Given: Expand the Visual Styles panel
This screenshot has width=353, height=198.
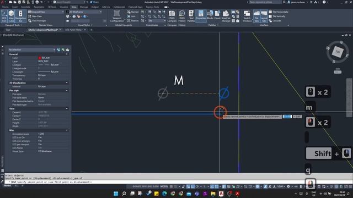Looking at the screenshot, I should 85,25.
